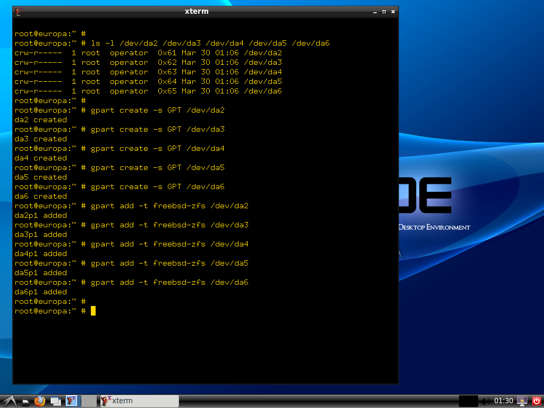Open the file manager launcher in panel
544x408 pixels.
pyautogui.click(x=25, y=401)
